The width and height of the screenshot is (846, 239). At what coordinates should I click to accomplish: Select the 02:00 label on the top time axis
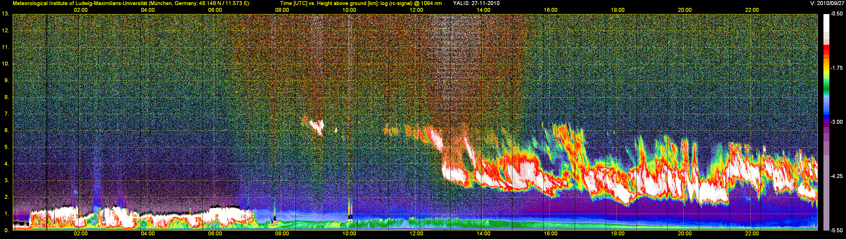click(x=81, y=10)
